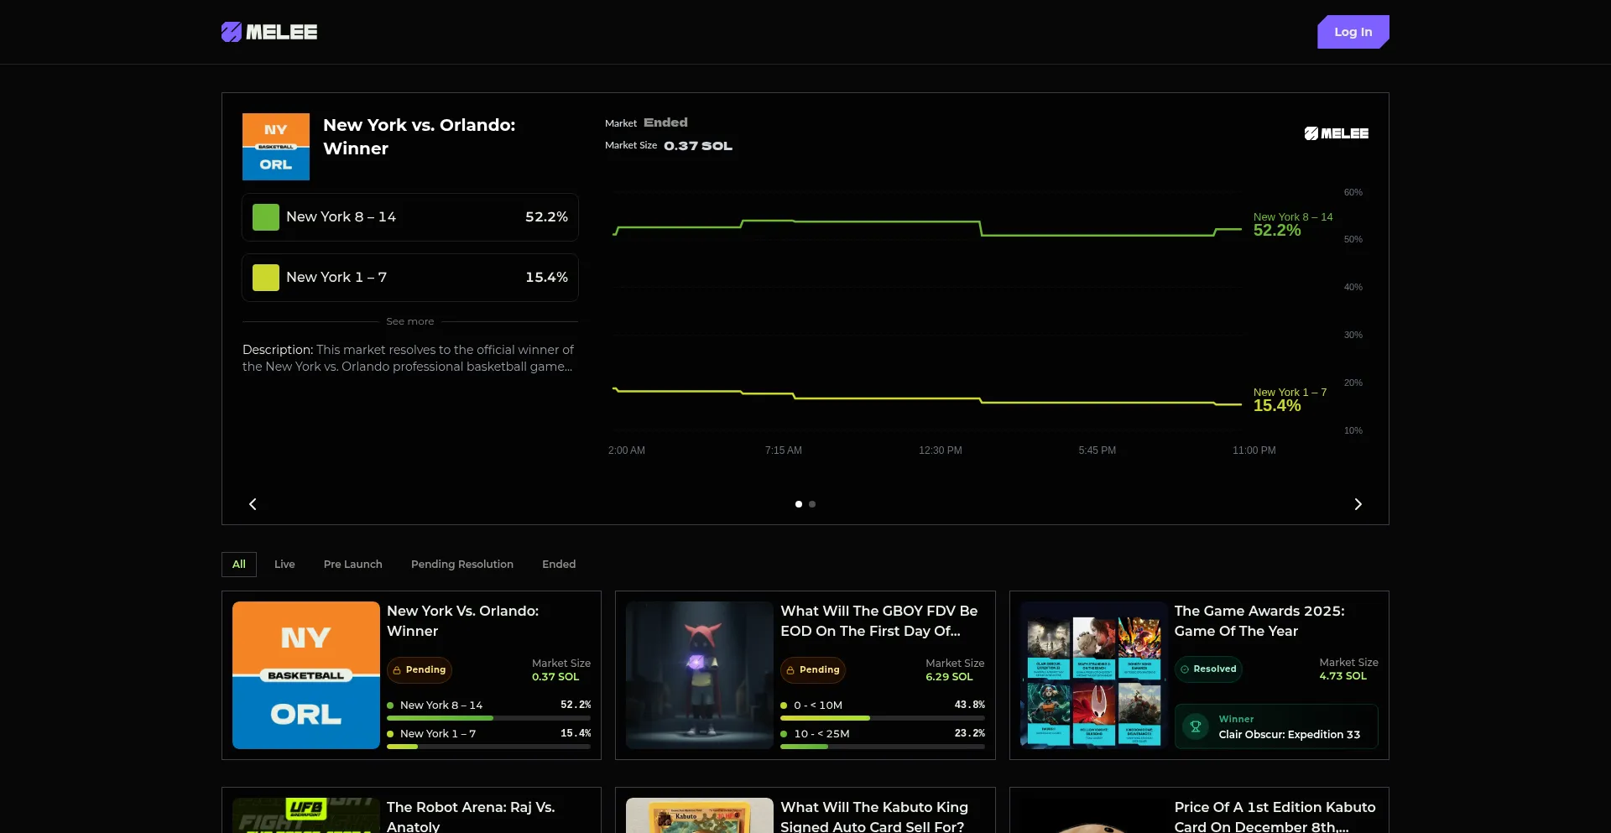1611x833 pixels.
Task: Open the Game Awards 2025 thumbnail
Action: (1093, 675)
